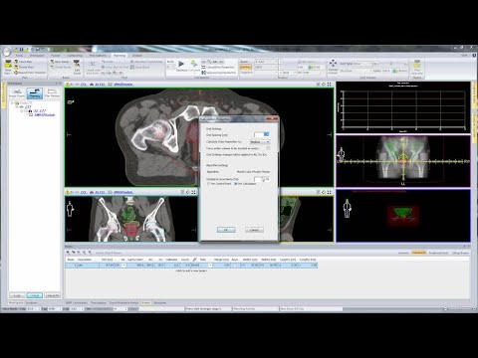
Task: Click OK in Calculation Properties dialog
Action: coord(226,230)
